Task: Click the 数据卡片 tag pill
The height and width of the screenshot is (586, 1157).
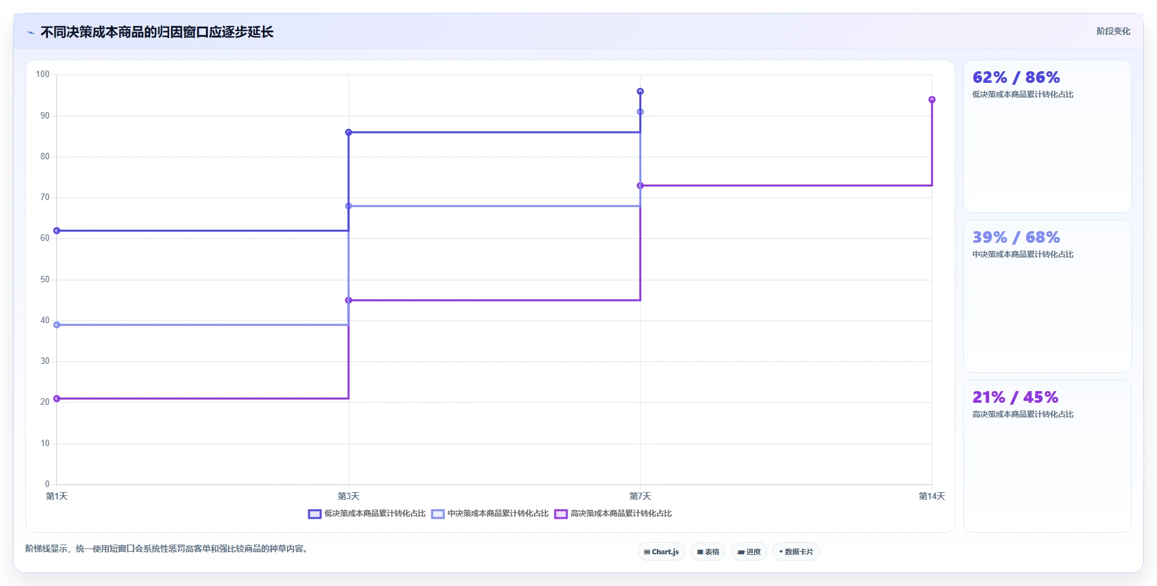Action: point(796,552)
